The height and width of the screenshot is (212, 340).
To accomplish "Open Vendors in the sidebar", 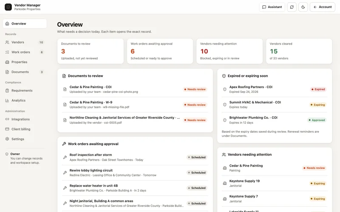I will [x=25, y=42].
